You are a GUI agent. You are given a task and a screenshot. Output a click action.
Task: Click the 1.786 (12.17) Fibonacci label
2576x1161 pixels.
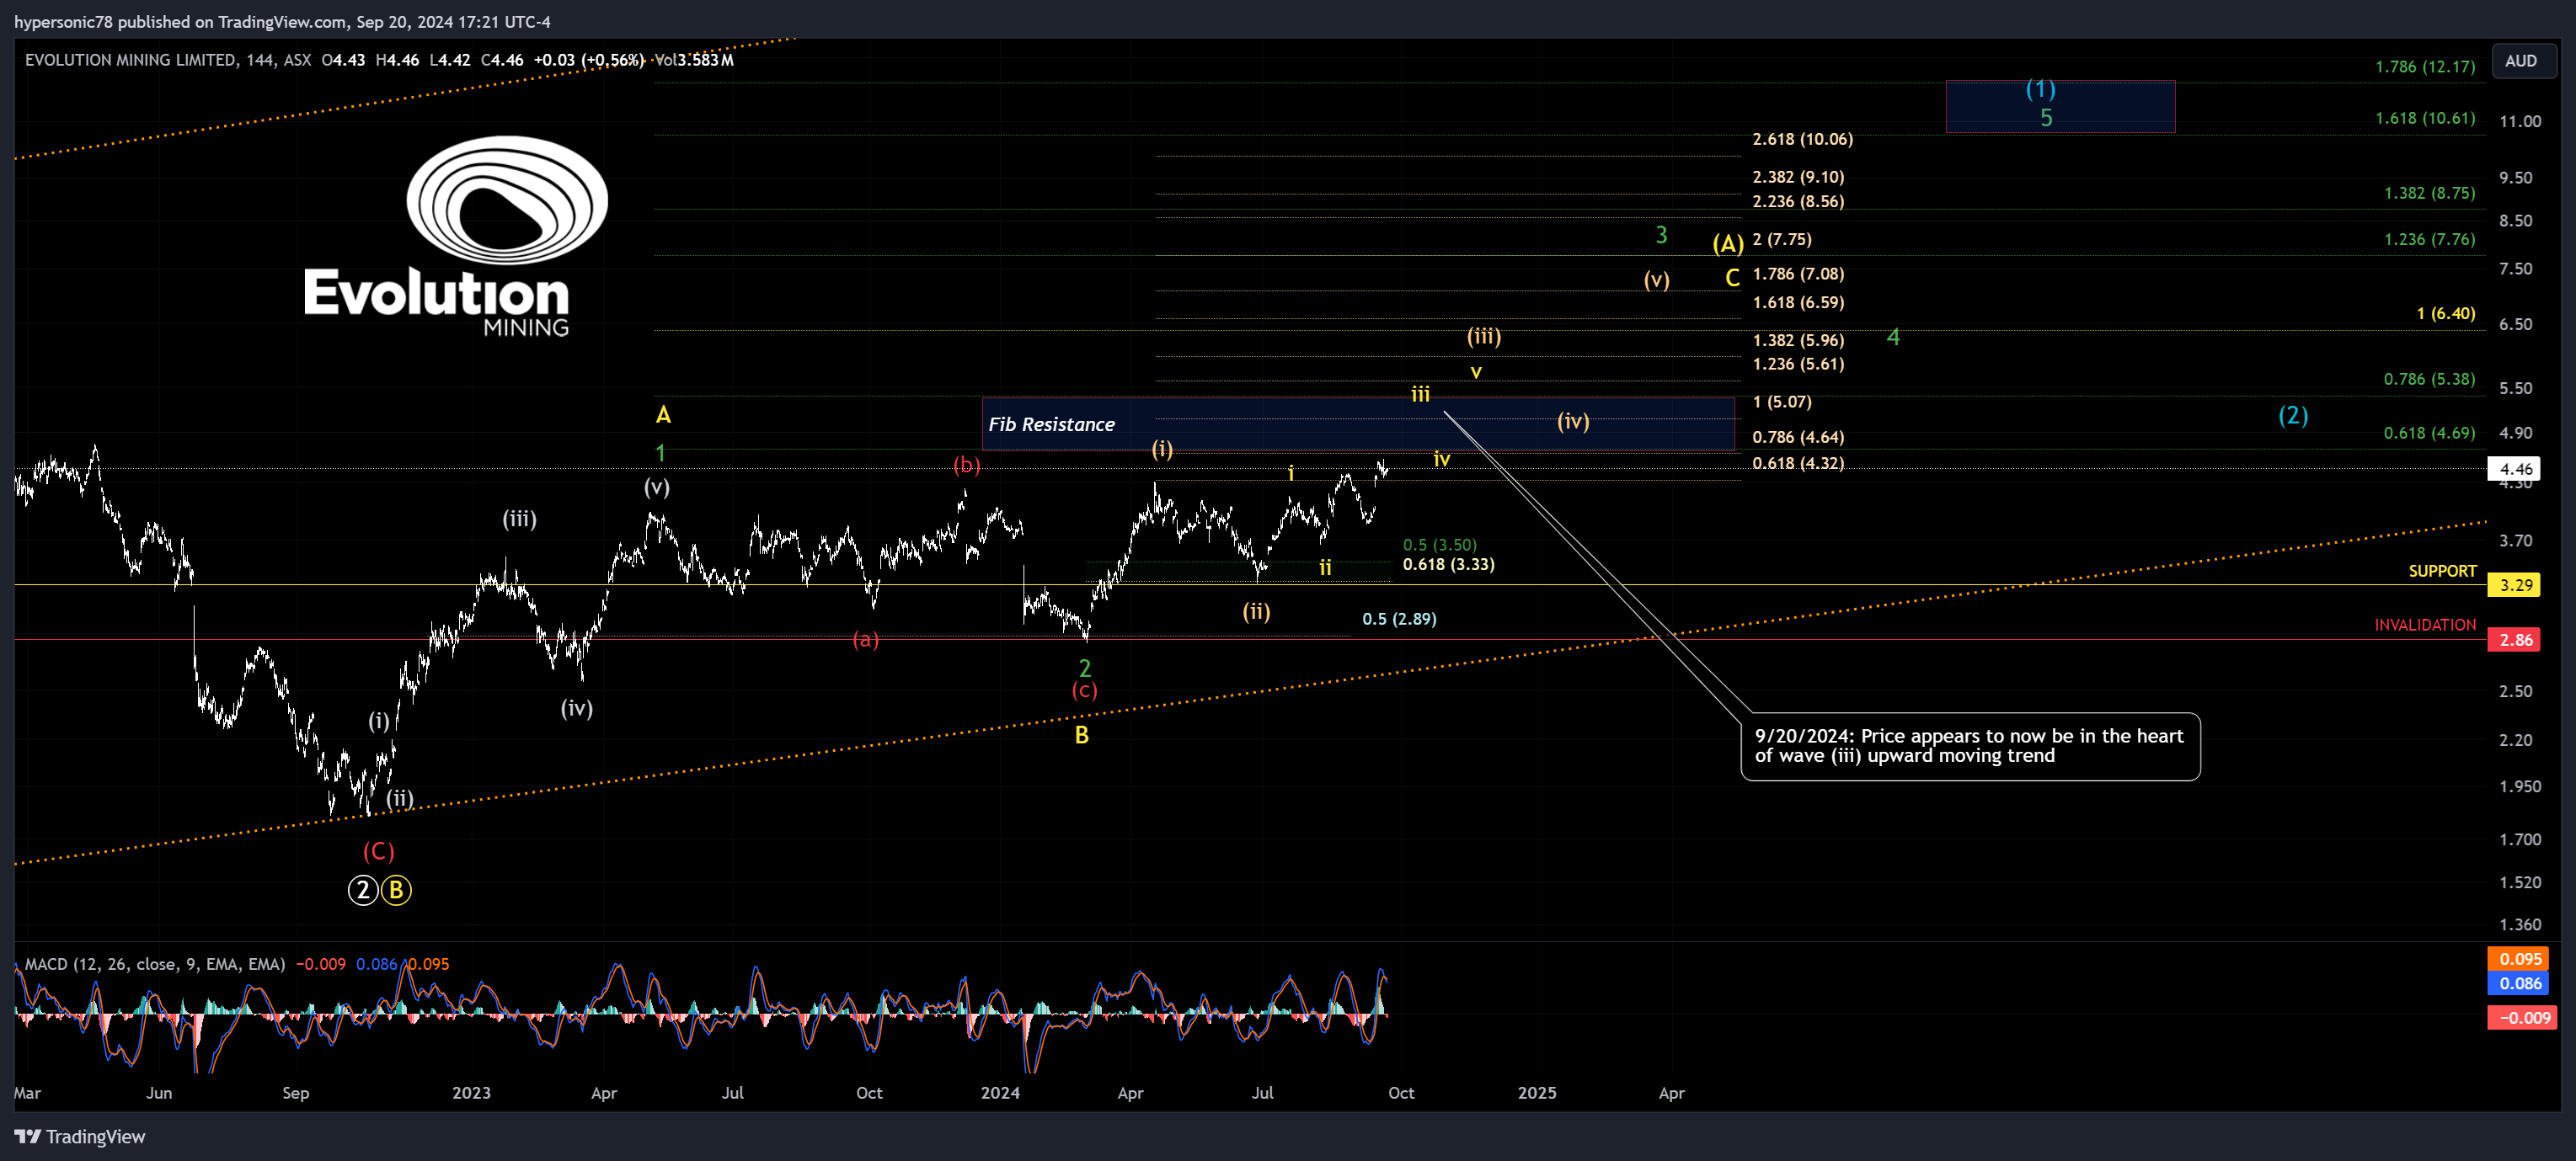pyautogui.click(x=2425, y=67)
